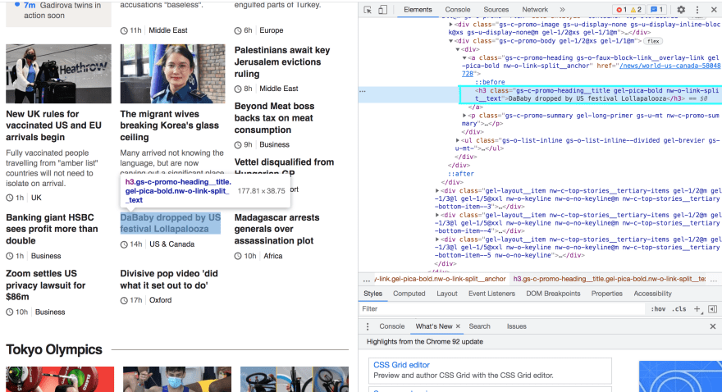Open the Network tab
The width and height of the screenshot is (722, 392).
click(535, 10)
